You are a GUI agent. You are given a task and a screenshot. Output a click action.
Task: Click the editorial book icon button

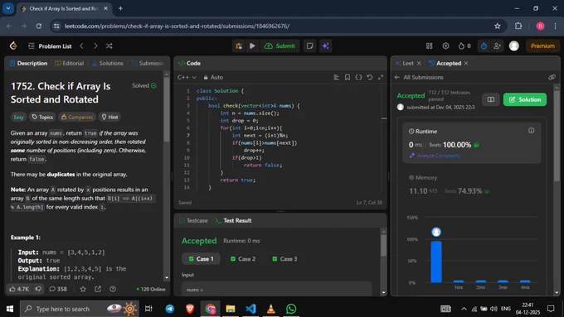click(491, 99)
